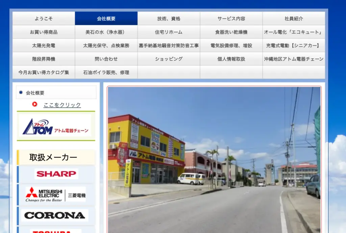
Task: Click the red arrow icon beside ここをクリック
Action: click(34, 104)
